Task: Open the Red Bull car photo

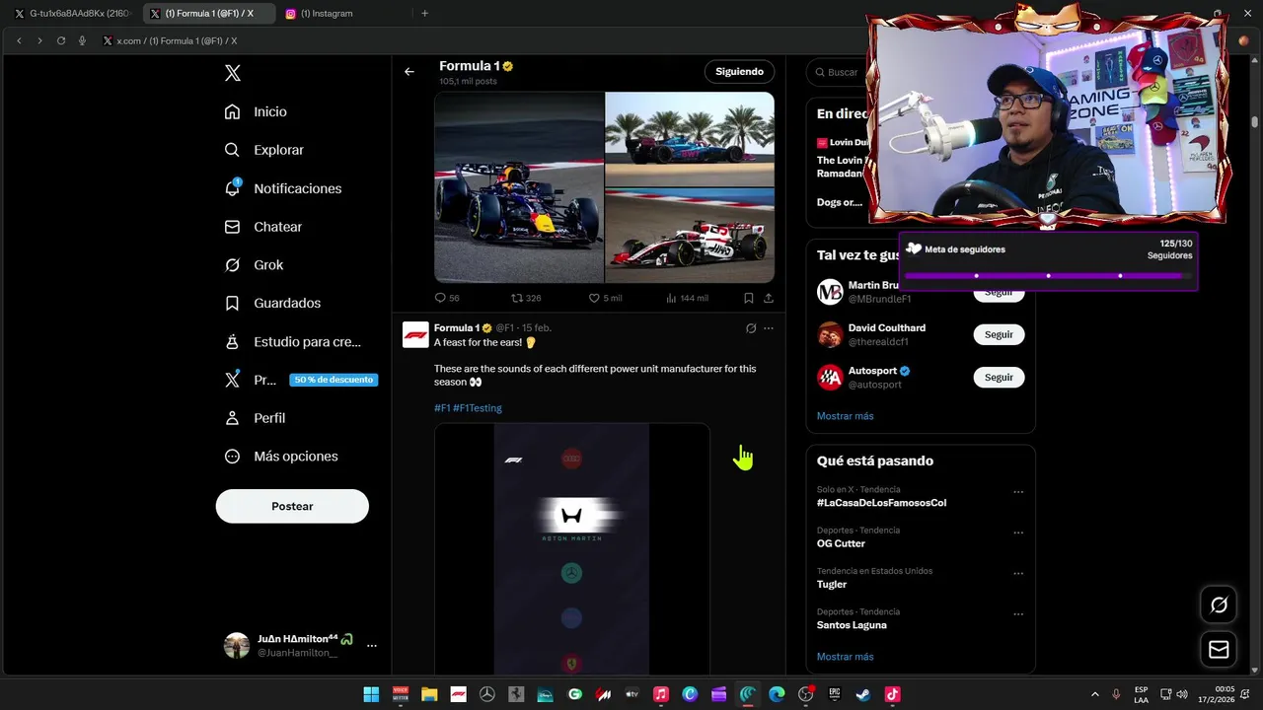Action: pos(519,187)
